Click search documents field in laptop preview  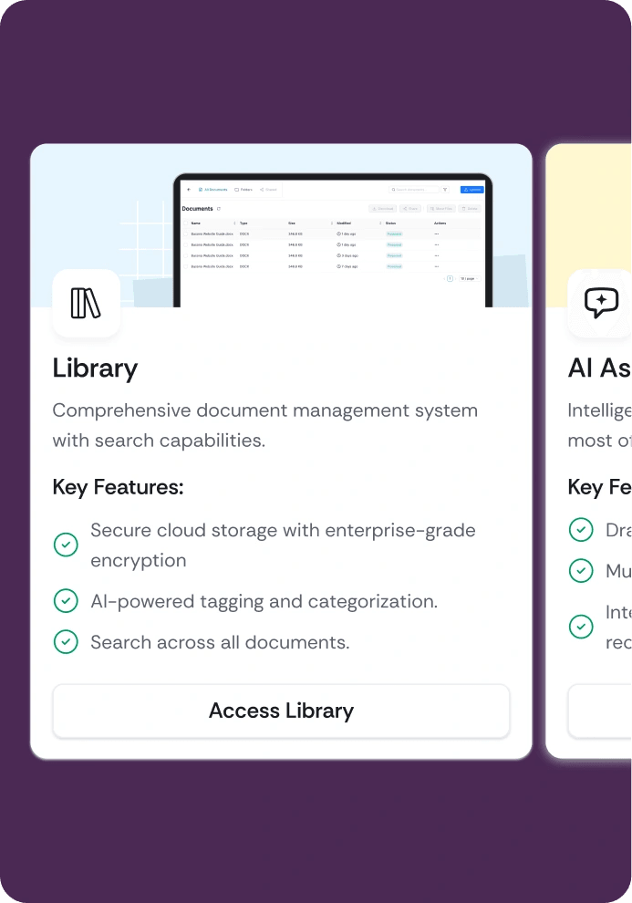tap(413, 190)
